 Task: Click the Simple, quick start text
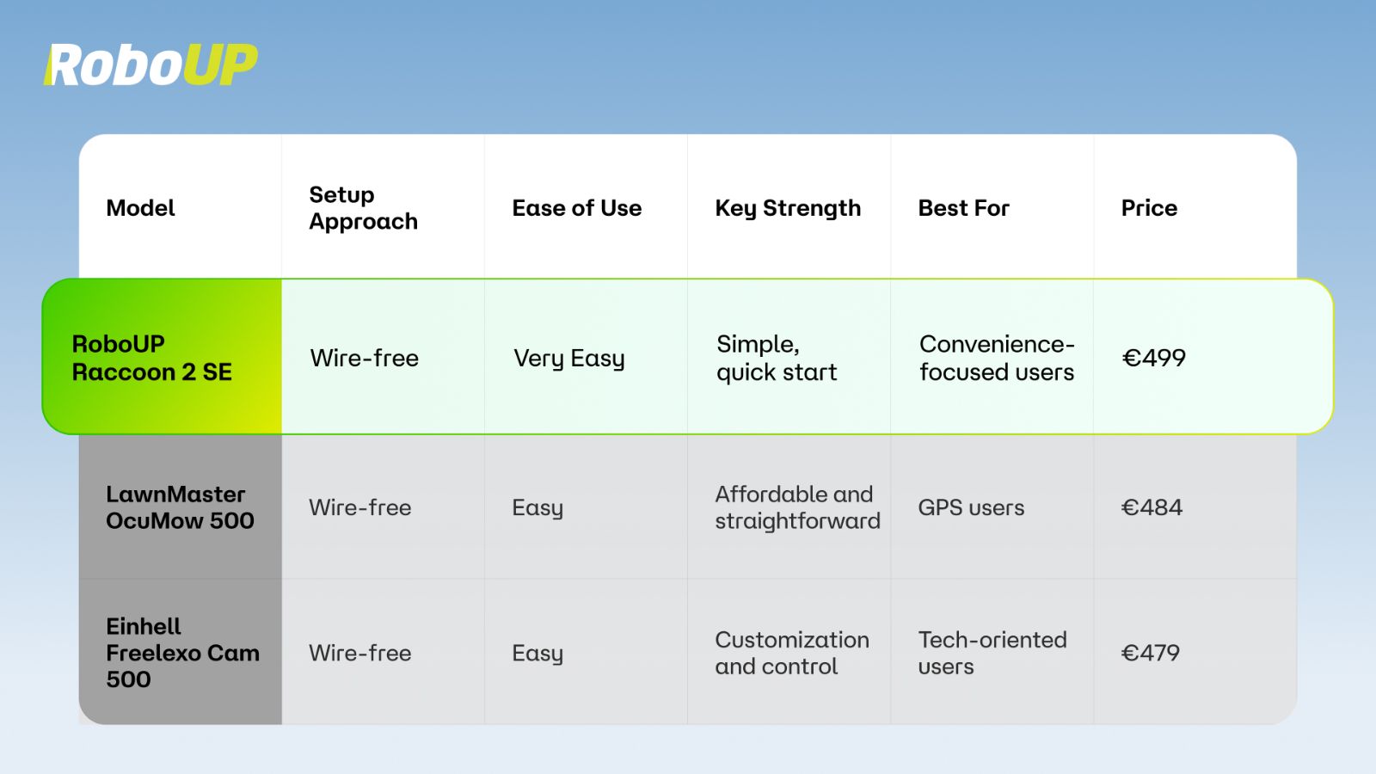point(777,358)
